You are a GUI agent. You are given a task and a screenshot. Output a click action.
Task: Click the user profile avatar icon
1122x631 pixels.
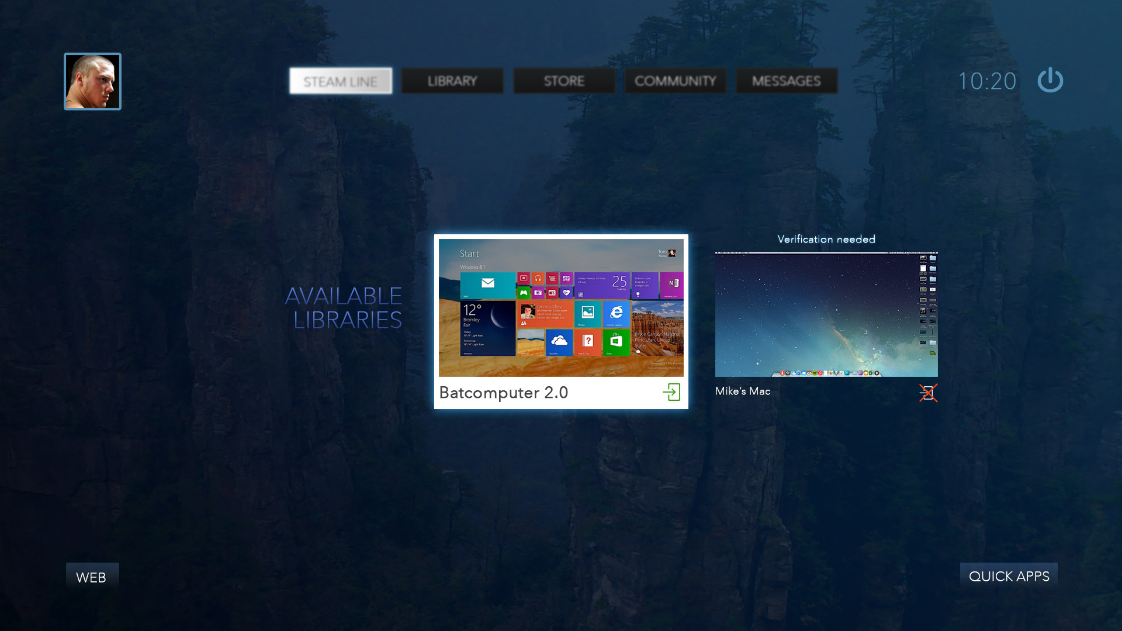(x=91, y=81)
